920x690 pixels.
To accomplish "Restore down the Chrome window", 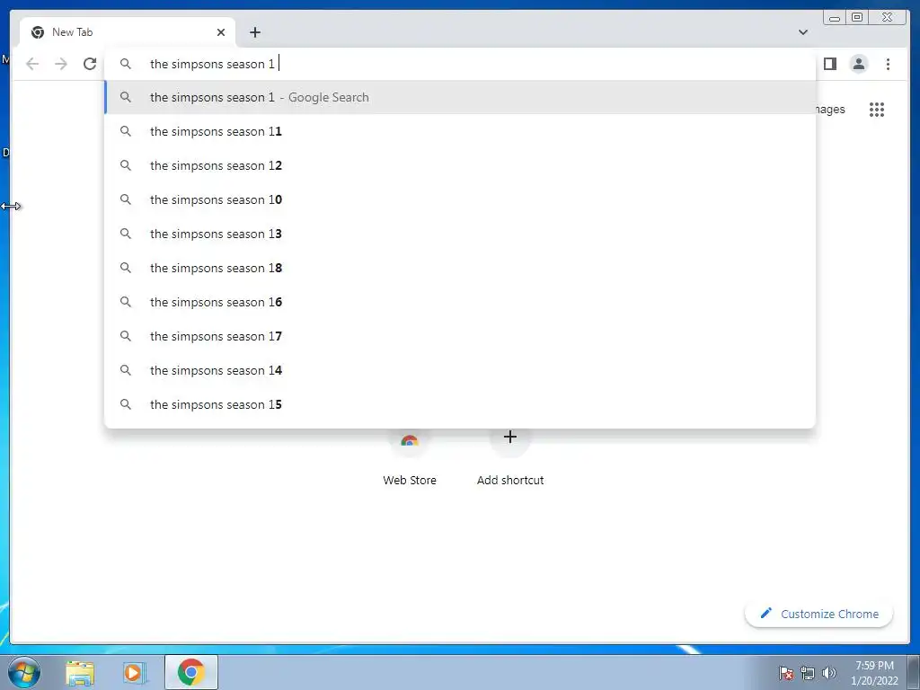I will pyautogui.click(x=857, y=17).
